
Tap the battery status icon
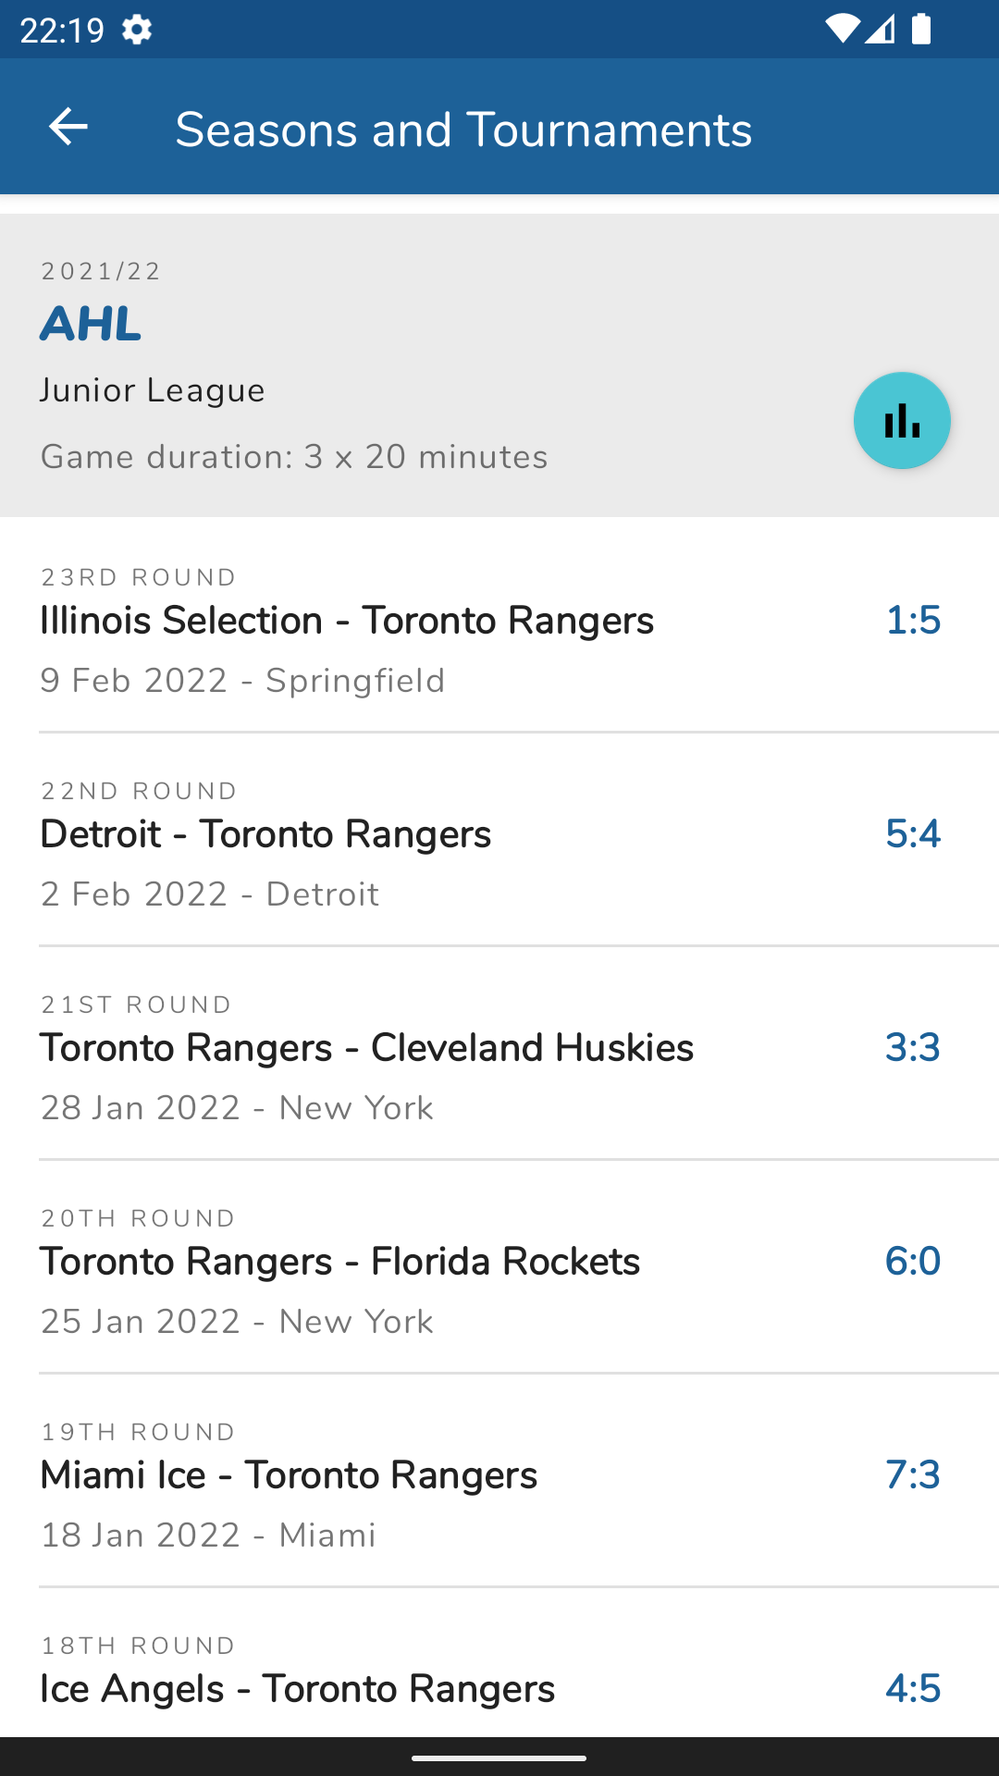(x=921, y=30)
